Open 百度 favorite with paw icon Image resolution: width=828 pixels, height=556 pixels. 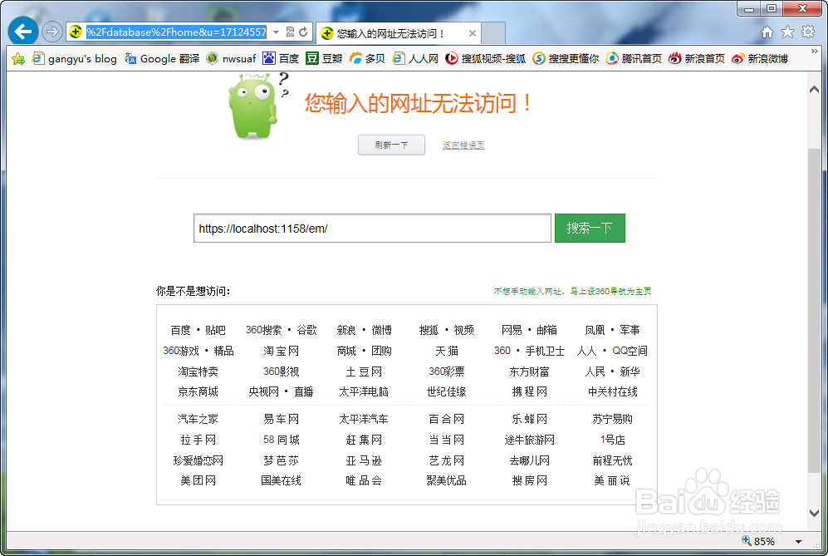(281, 59)
